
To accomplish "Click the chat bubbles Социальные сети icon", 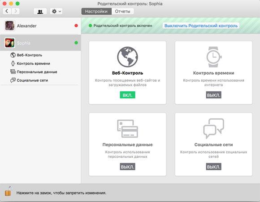I will pos(214,128).
